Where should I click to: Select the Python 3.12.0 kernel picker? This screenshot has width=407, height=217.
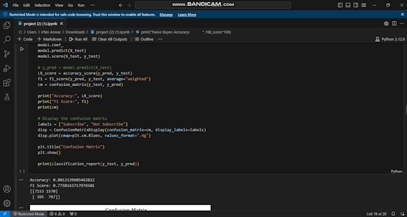[x=390, y=39]
